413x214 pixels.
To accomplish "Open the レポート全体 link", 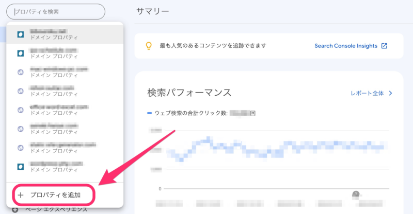I will [x=367, y=93].
